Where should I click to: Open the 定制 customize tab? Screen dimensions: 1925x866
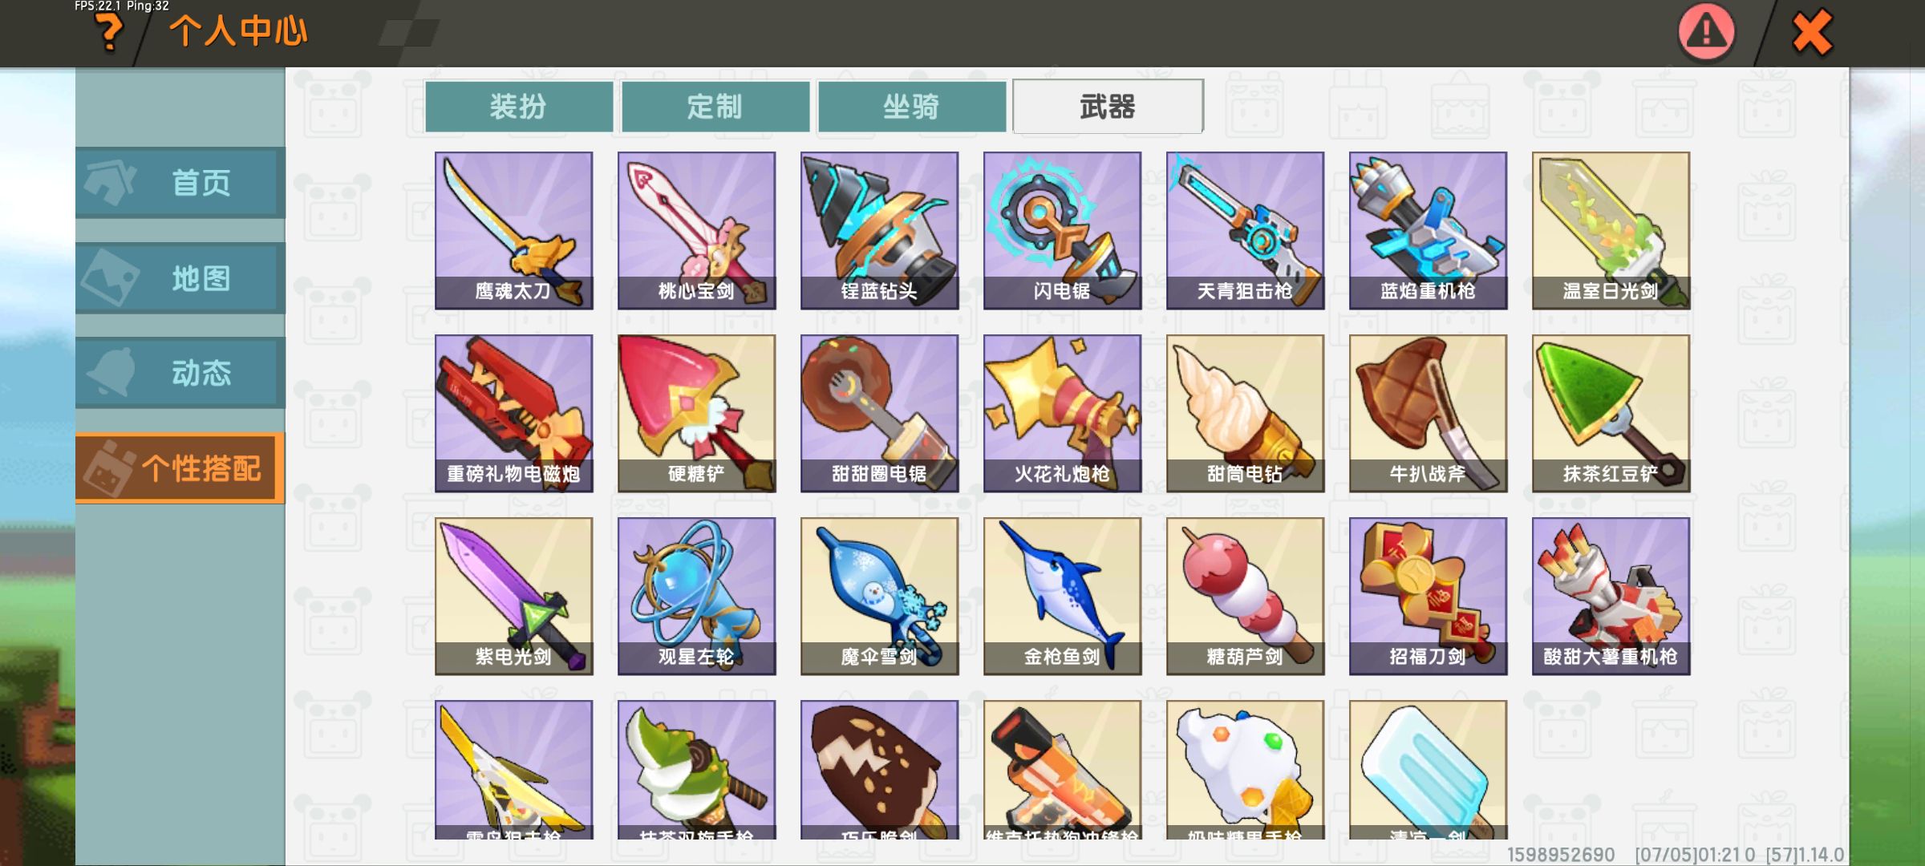(715, 106)
